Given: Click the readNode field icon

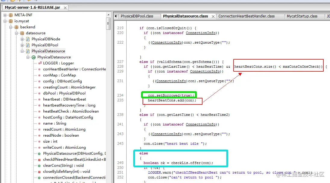Looking at the screenshot, I should (x=39, y=135).
